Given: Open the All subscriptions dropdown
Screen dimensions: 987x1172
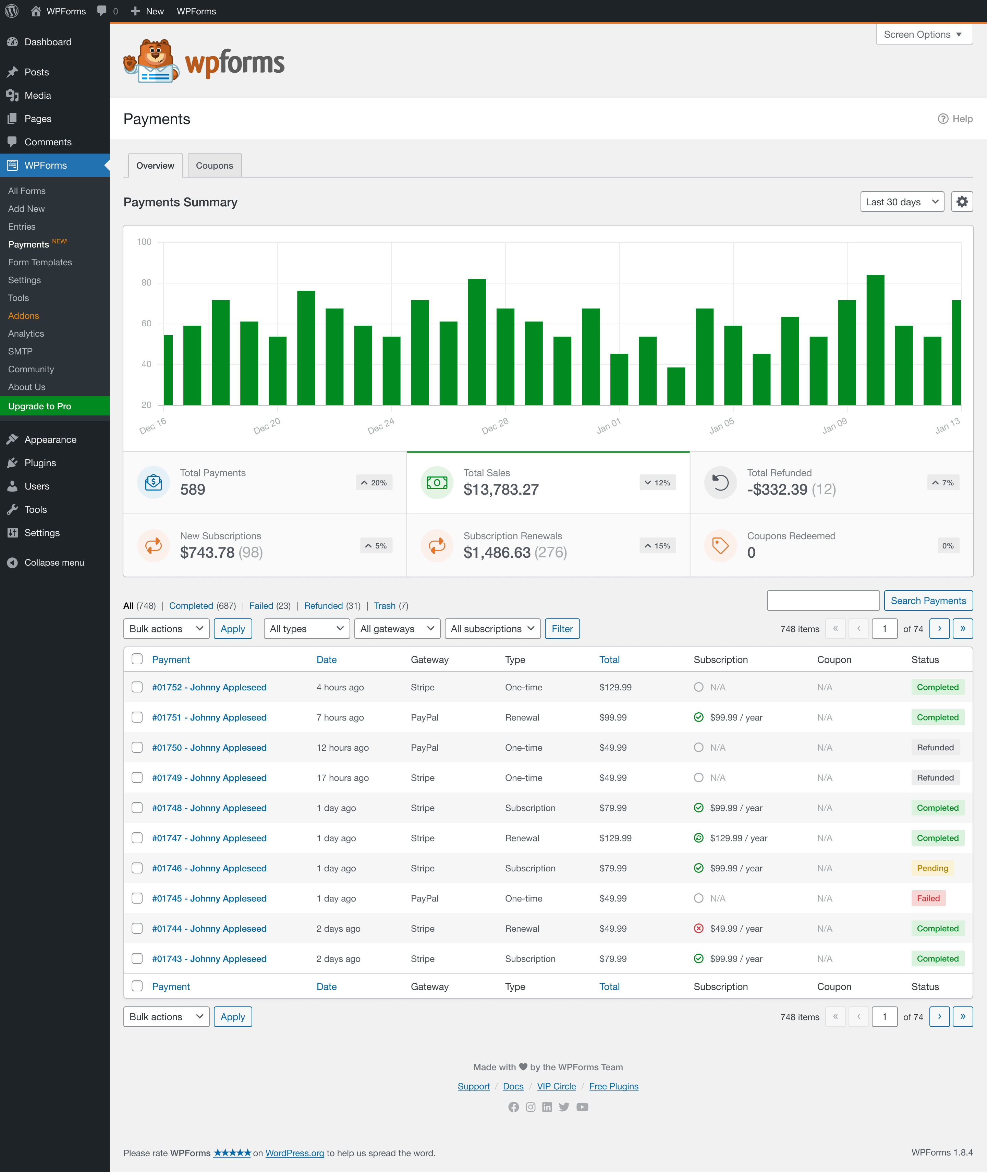Looking at the screenshot, I should pos(492,629).
